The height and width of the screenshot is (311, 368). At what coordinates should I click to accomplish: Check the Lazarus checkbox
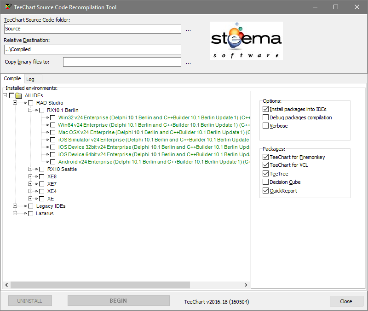[x=30, y=214]
